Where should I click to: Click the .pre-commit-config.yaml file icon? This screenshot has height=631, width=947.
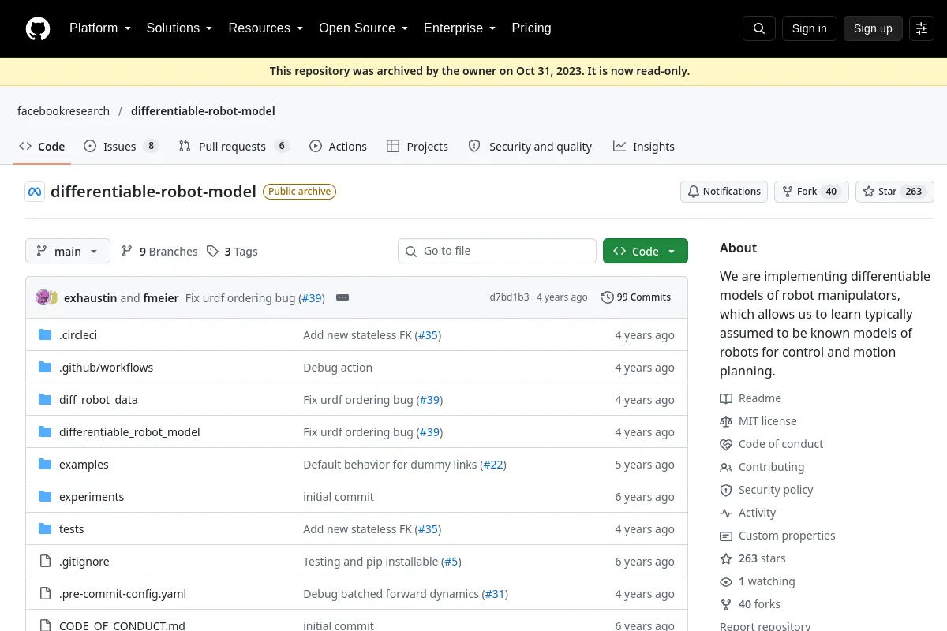pyautogui.click(x=45, y=594)
